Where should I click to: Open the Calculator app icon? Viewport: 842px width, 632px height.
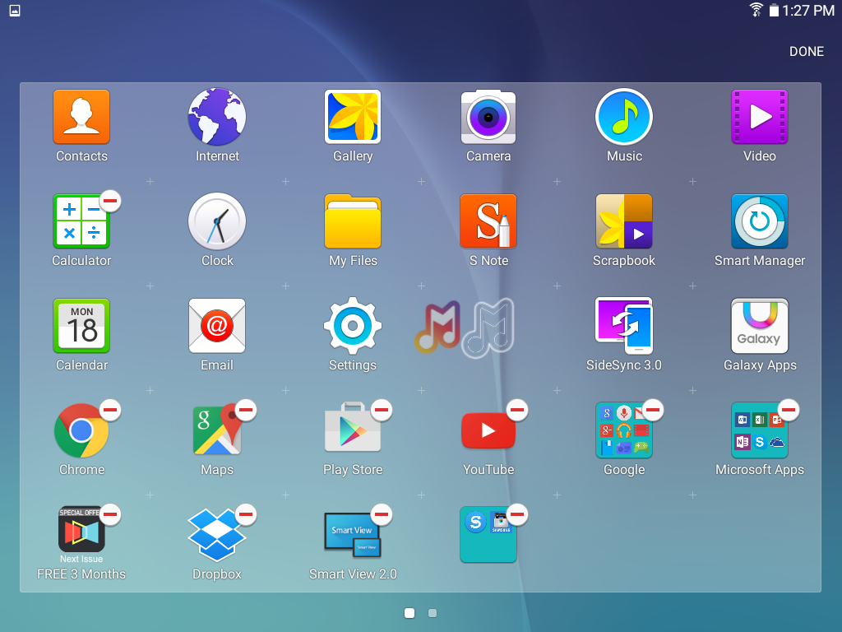click(x=81, y=221)
